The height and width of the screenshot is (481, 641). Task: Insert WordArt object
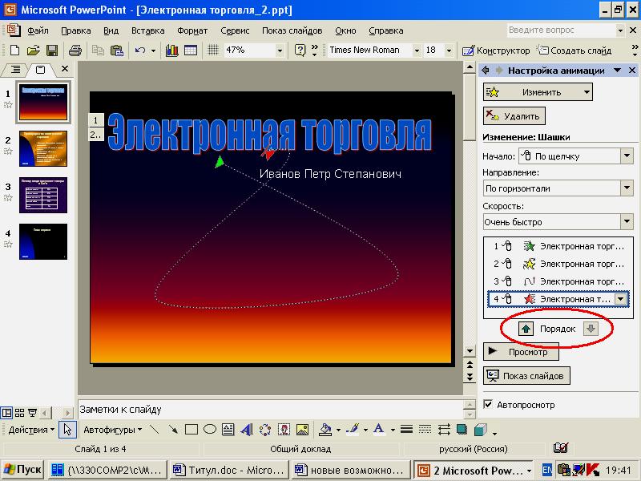[x=247, y=430]
